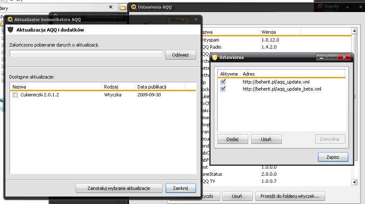Close the Aktualizator komunikatora AQQ window
Image resolution: width=365 pixels, height=204 pixels.
pyautogui.click(x=196, y=19)
